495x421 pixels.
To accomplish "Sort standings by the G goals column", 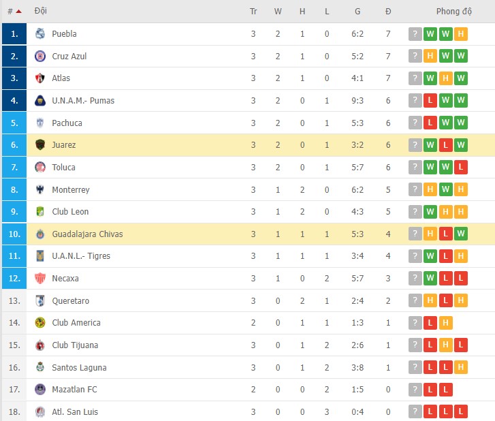I will [357, 12].
